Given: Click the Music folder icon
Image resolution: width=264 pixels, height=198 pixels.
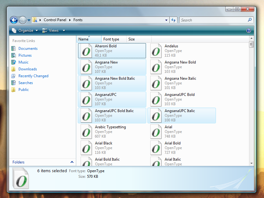Looking at the screenshot, I should coord(13,62).
